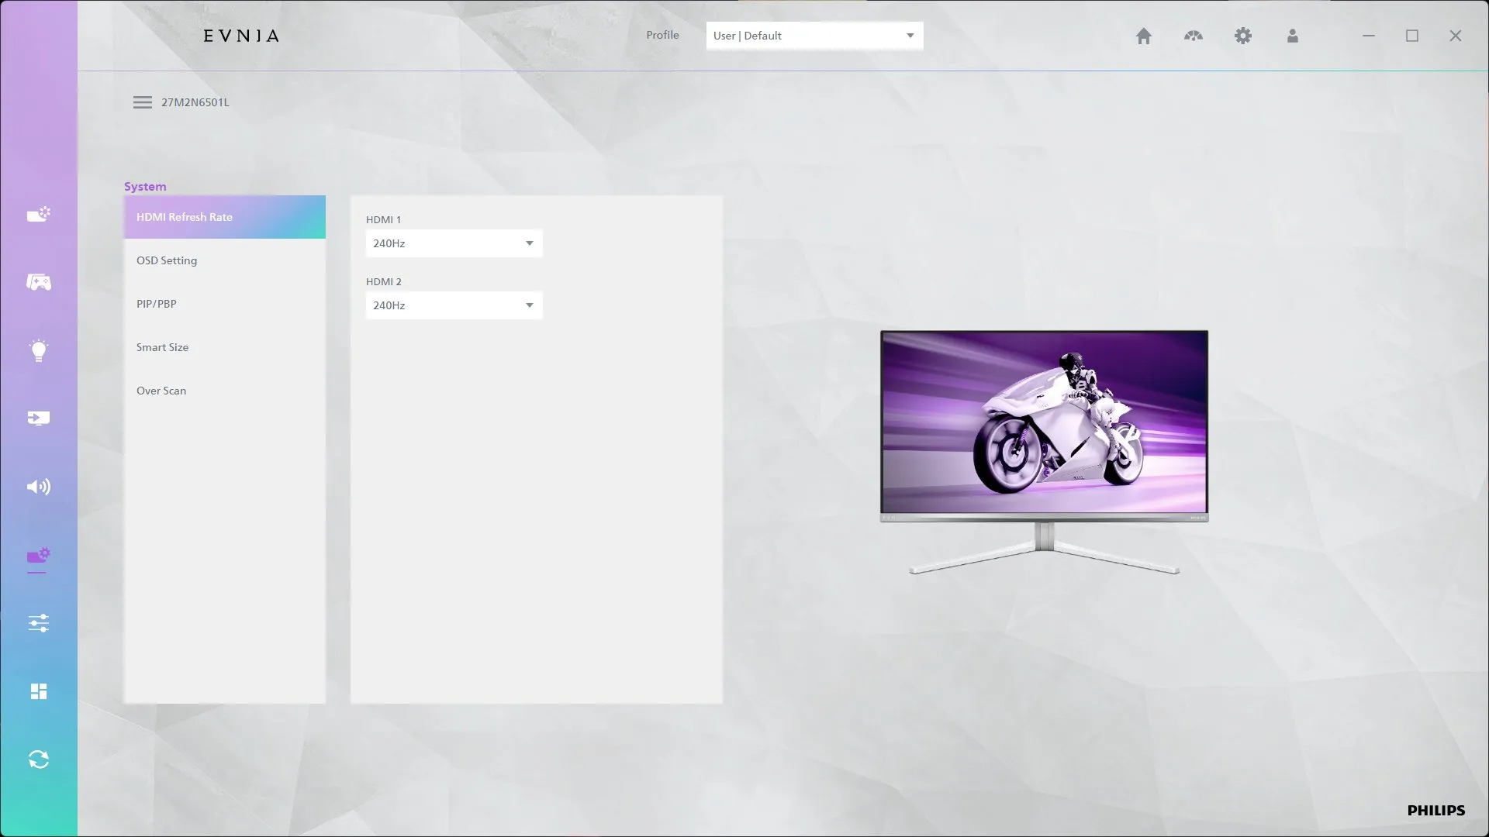The image size is (1489, 837).
Task: Select the OSD Setting menu item
Action: click(167, 260)
